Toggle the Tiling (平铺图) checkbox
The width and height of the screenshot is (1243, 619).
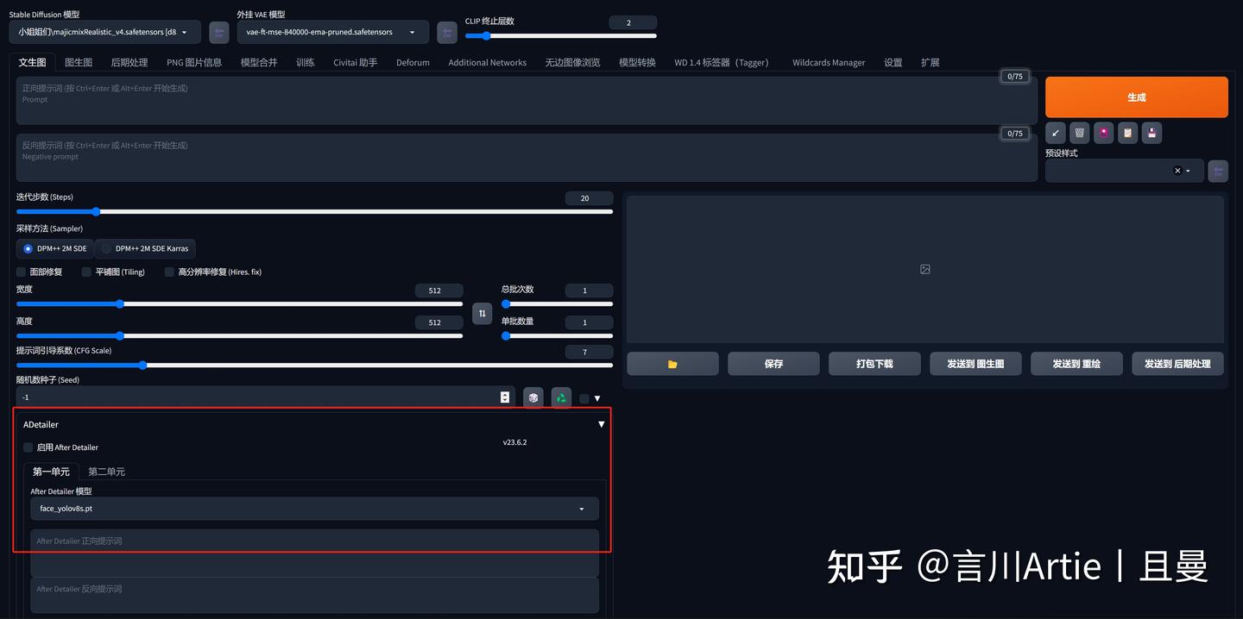[x=86, y=272]
